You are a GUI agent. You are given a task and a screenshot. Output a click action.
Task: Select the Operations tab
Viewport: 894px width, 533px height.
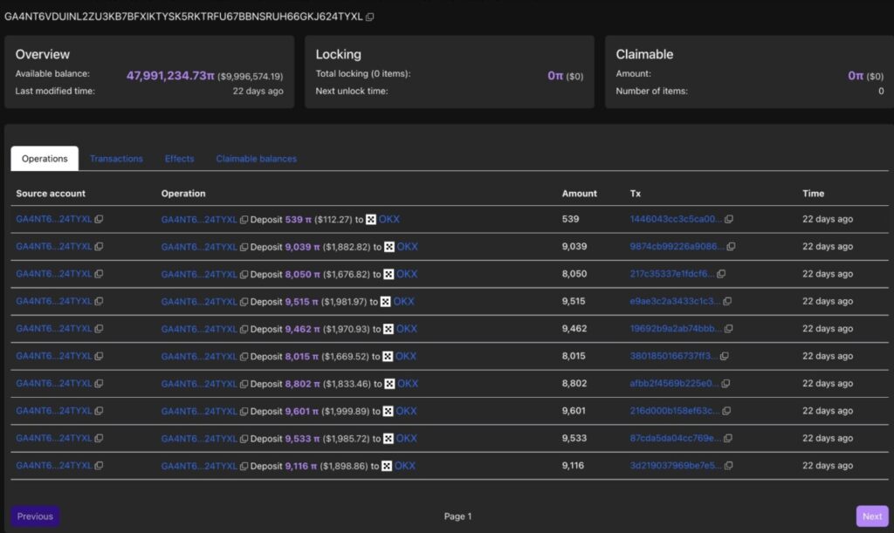pyautogui.click(x=45, y=159)
